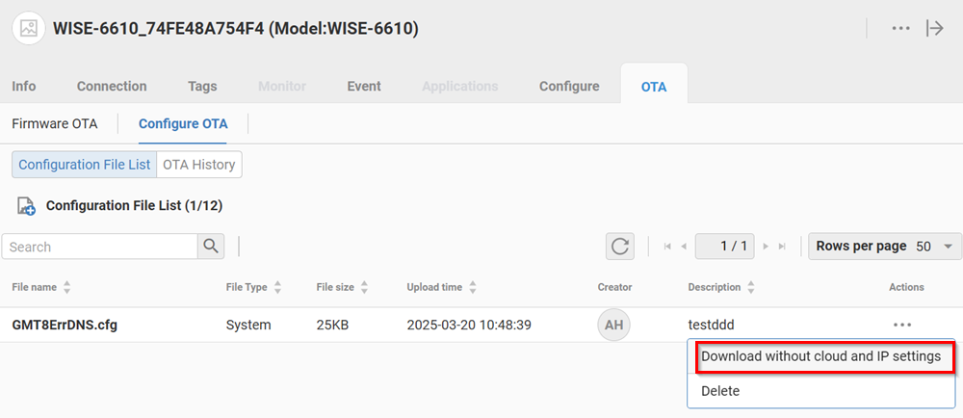Open the header more options ellipsis
This screenshot has width=963, height=418.
[x=900, y=29]
